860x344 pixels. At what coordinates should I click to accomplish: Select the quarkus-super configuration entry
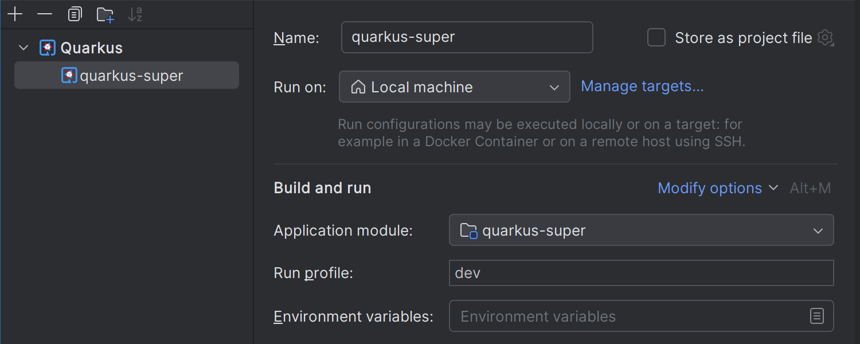pyautogui.click(x=127, y=76)
